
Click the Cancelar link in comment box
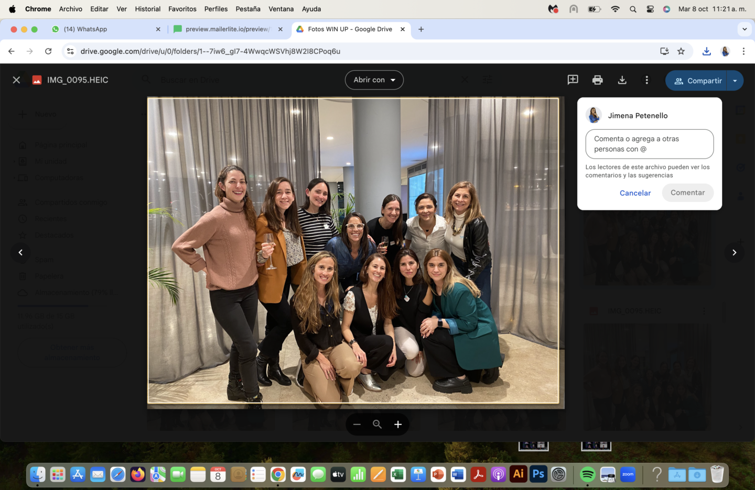pyautogui.click(x=635, y=193)
